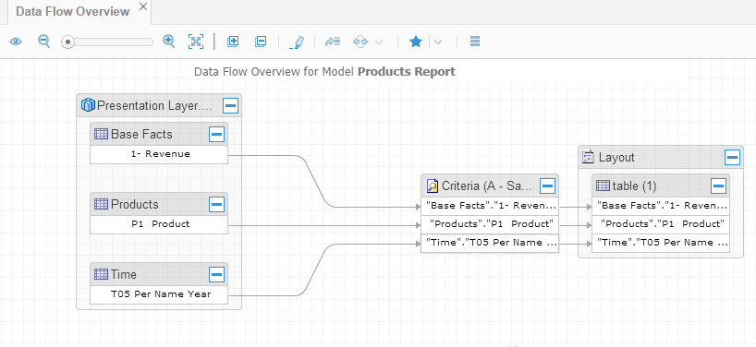
Task: Click the Presentation Layer cube icon
Action: point(88,105)
